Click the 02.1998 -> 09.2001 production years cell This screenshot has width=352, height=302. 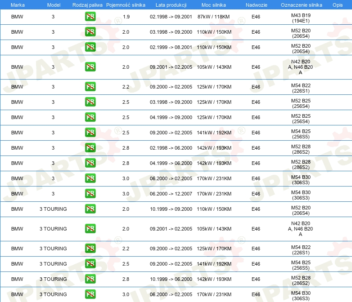(171, 17)
